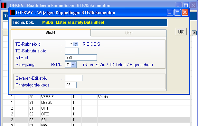The height and width of the screenshot is (126, 198).
Task: Maximize the background LOFKRA window
Action: click(186, 5)
